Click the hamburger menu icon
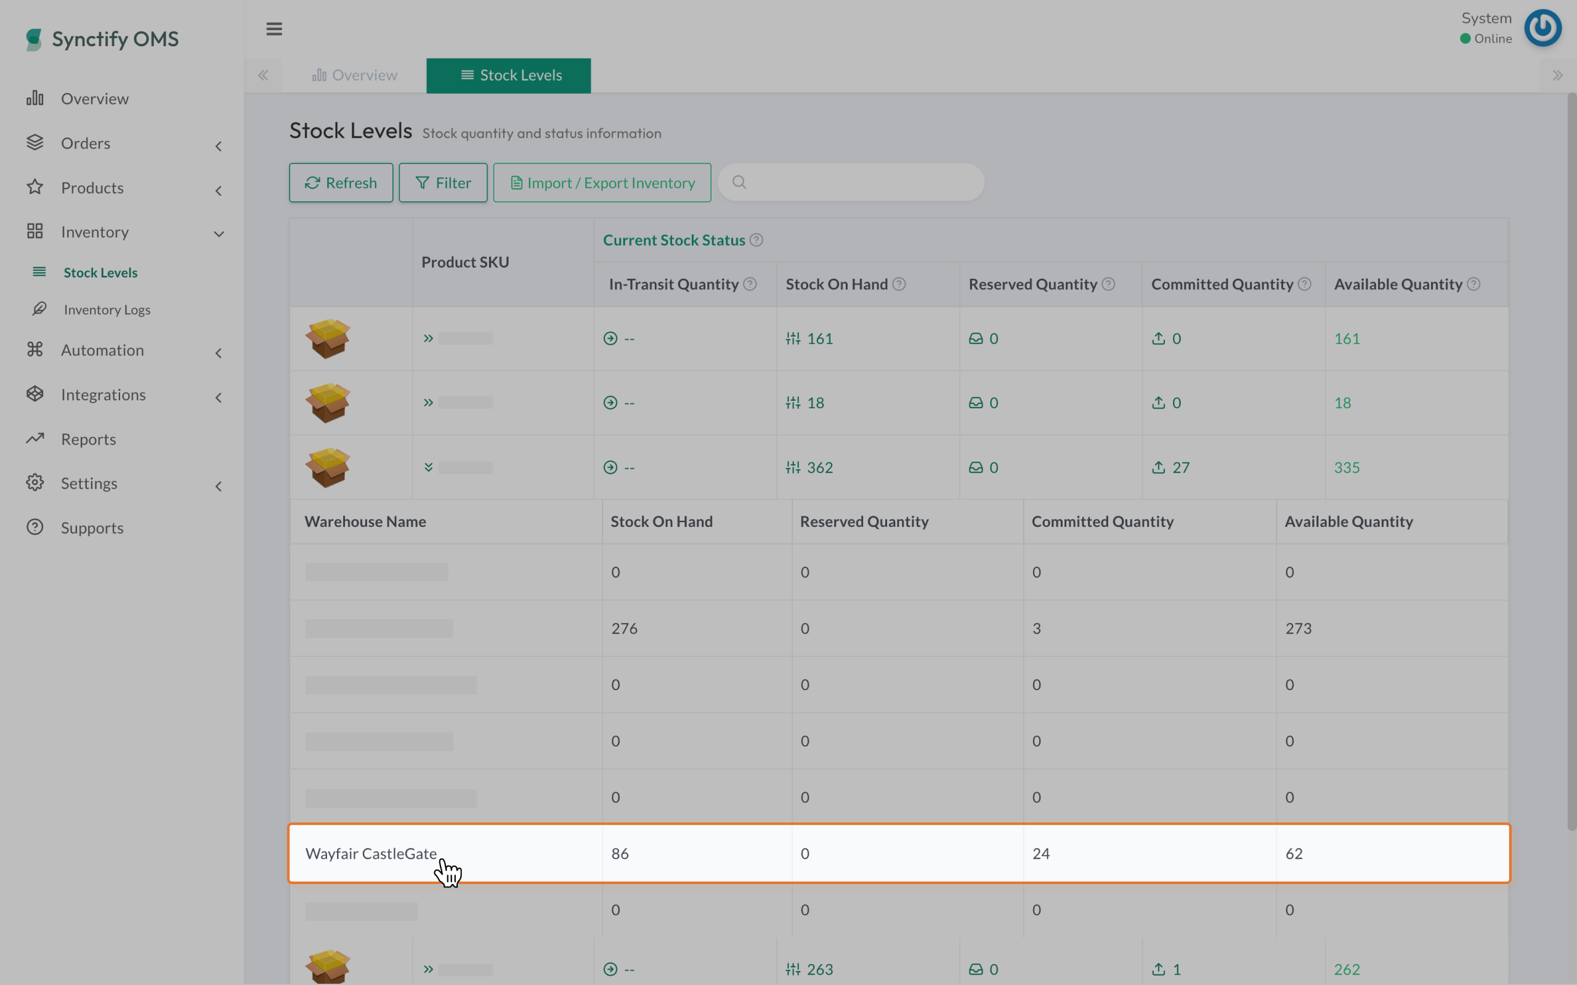Image resolution: width=1577 pixels, height=985 pixels. (274, 29)
